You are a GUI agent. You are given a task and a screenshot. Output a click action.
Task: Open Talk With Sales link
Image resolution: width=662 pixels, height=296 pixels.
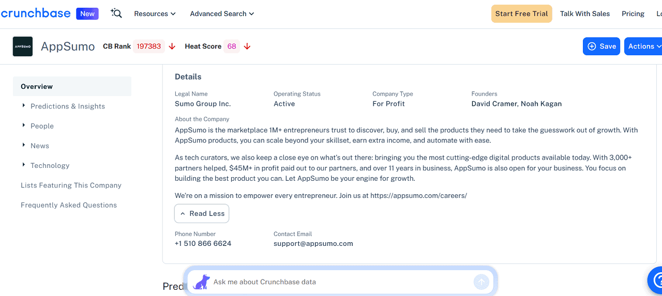click(585, 14)
